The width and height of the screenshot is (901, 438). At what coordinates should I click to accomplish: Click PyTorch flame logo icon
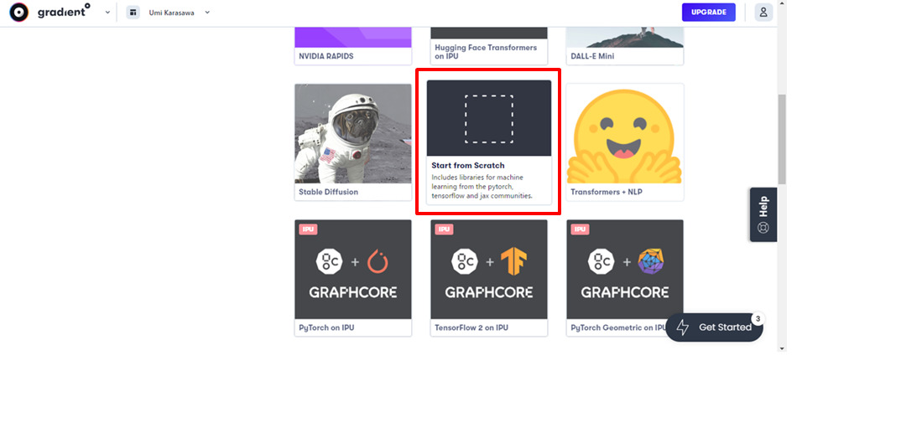tap(378, 262)
